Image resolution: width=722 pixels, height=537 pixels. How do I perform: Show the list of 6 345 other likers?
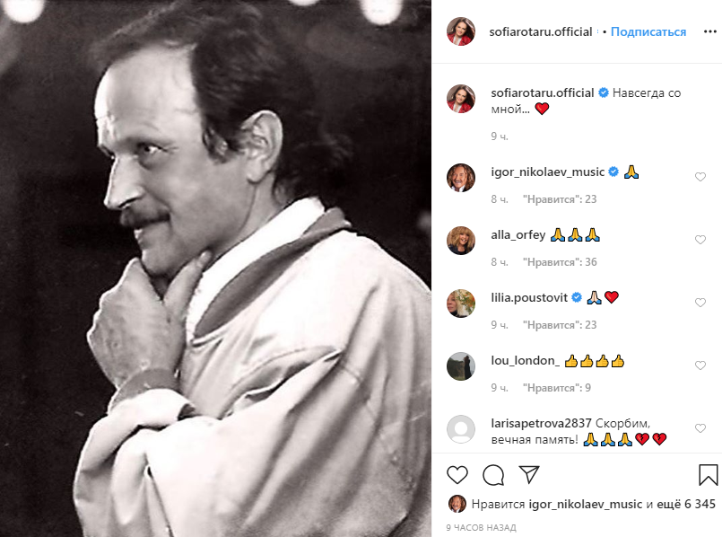(x=681, y=504)
